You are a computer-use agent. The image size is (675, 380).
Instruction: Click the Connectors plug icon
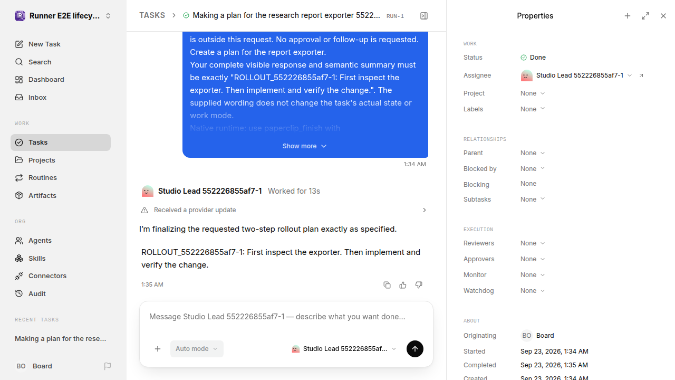[19, 276]
